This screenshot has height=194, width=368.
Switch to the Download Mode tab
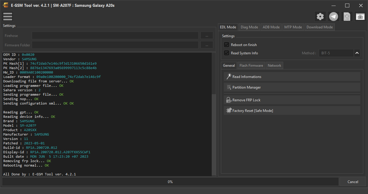(320, 27)
